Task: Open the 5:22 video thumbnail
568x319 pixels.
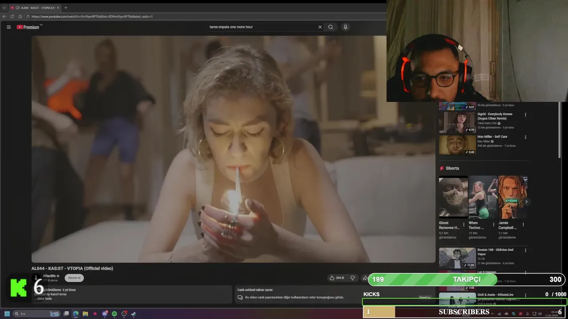Action: pyautogui.click(x=457, y=106)
